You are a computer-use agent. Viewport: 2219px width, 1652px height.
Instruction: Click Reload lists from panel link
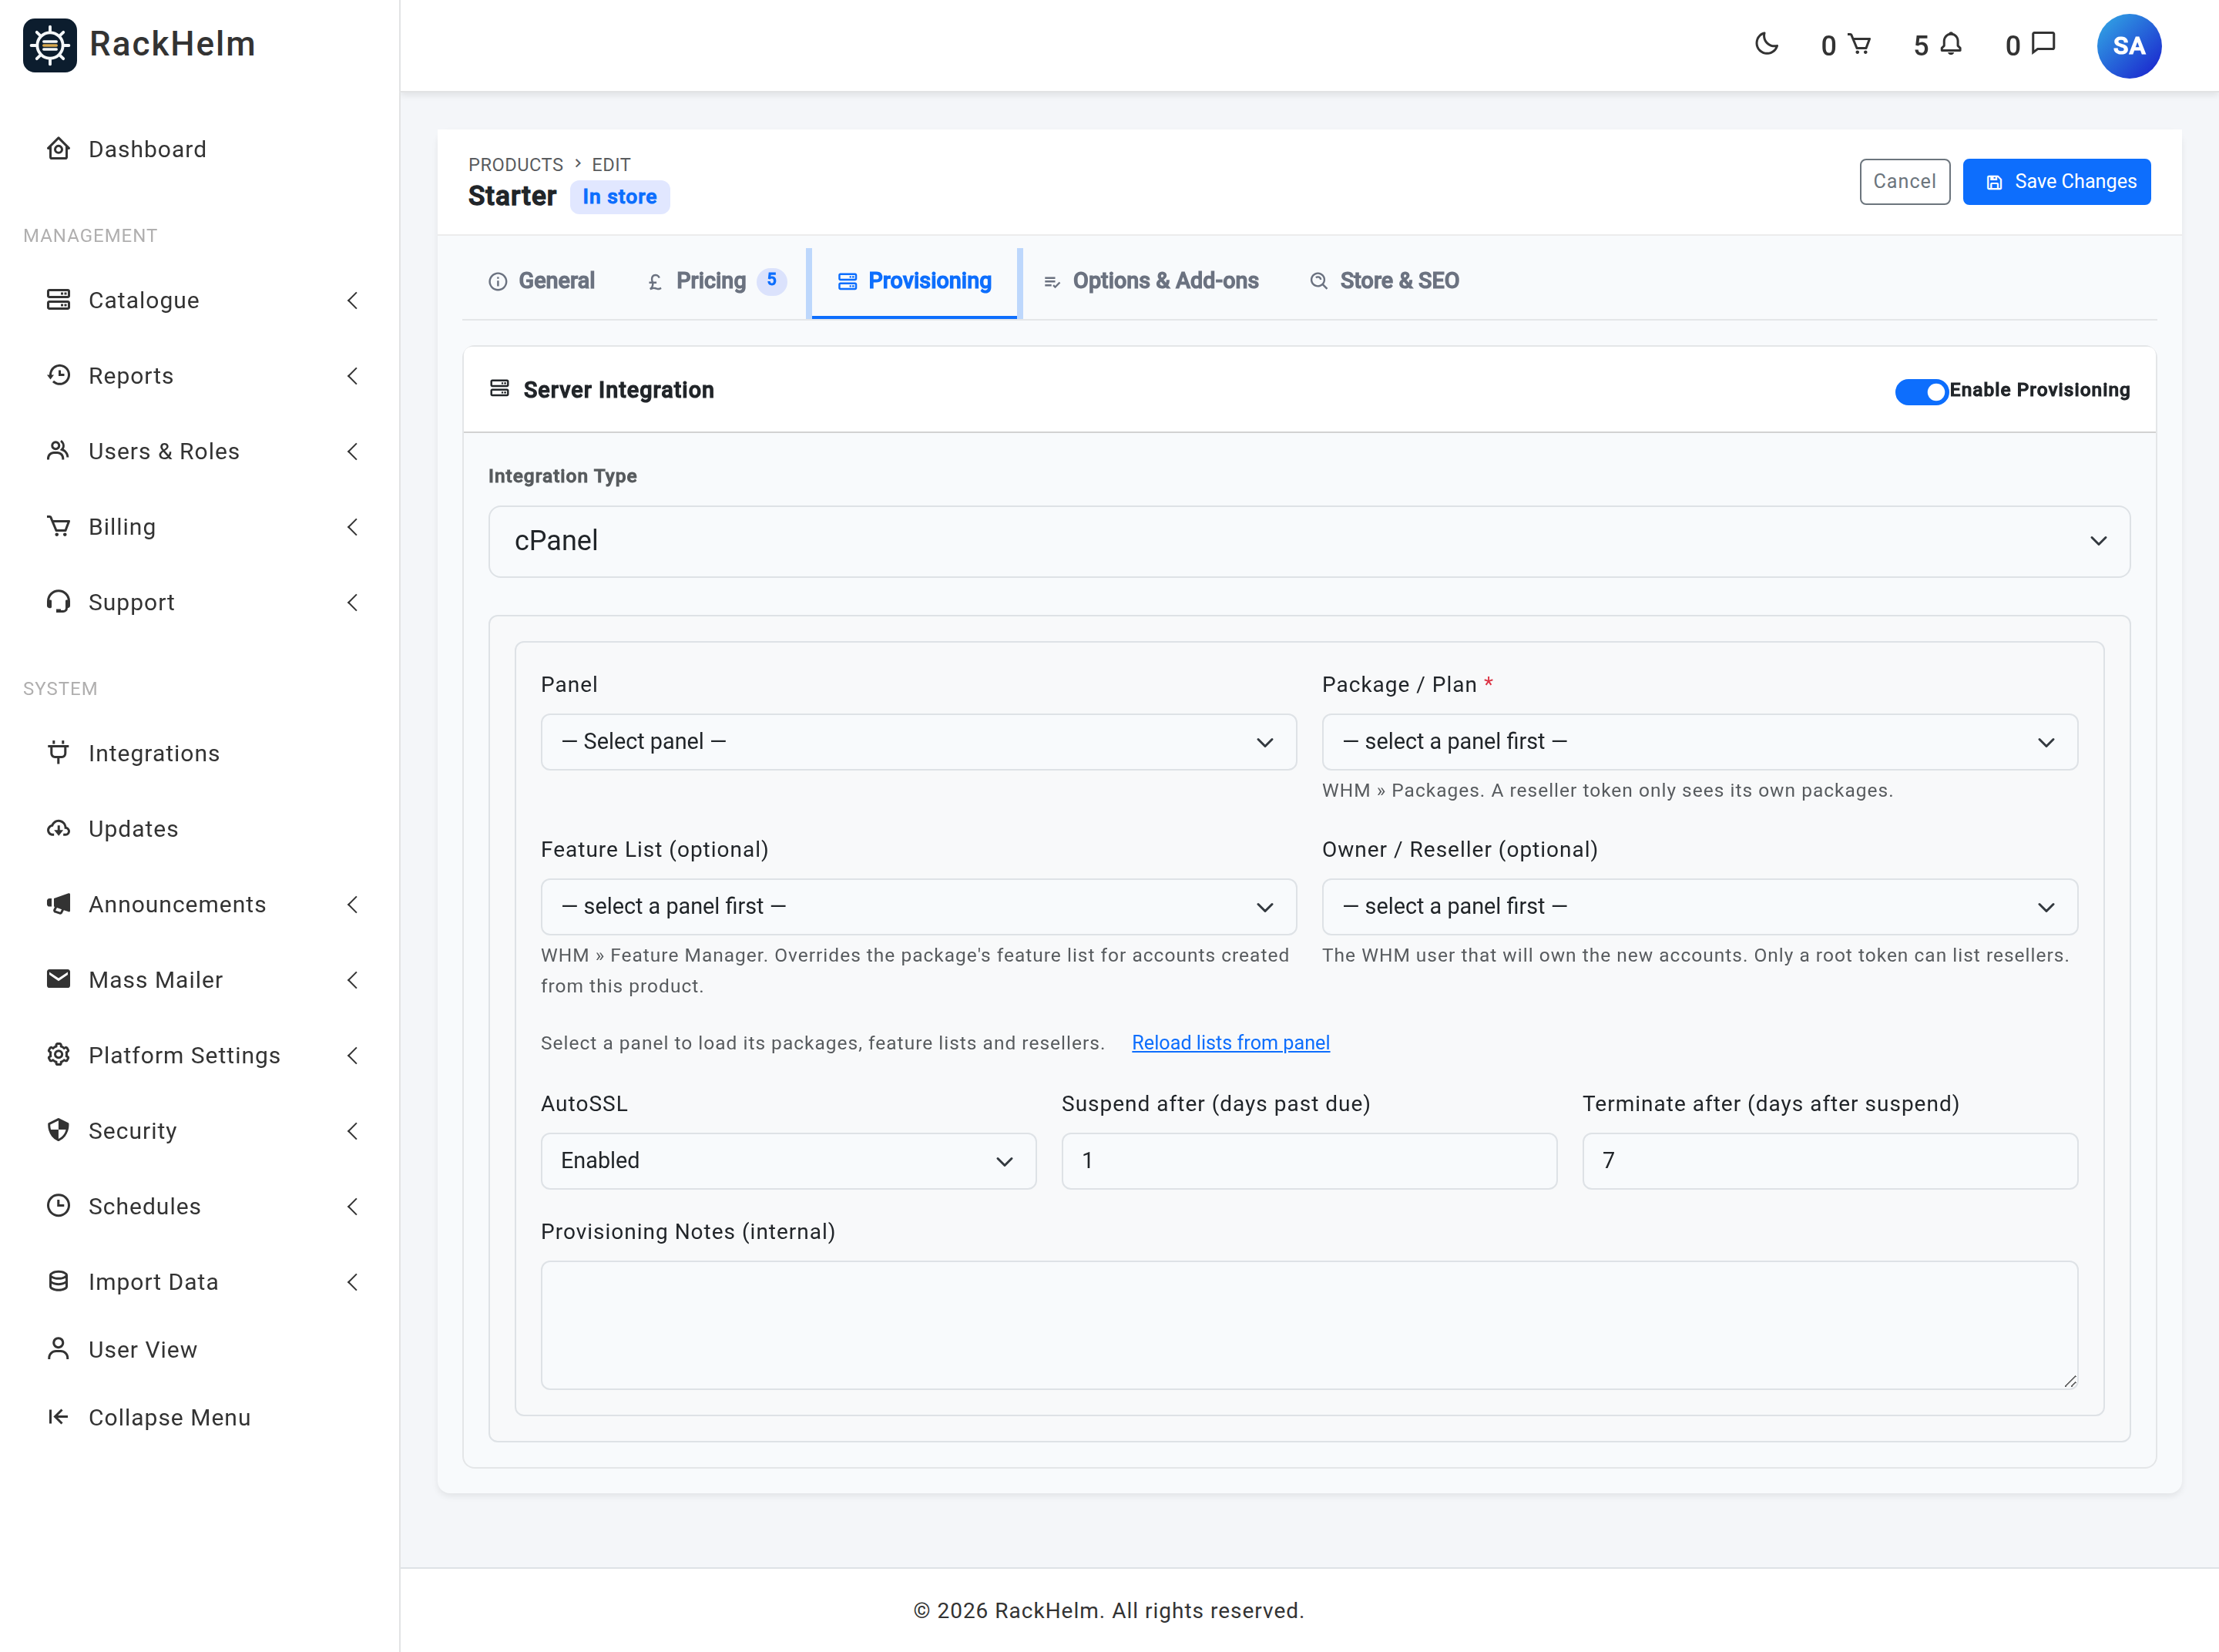pos(1230,1043)
